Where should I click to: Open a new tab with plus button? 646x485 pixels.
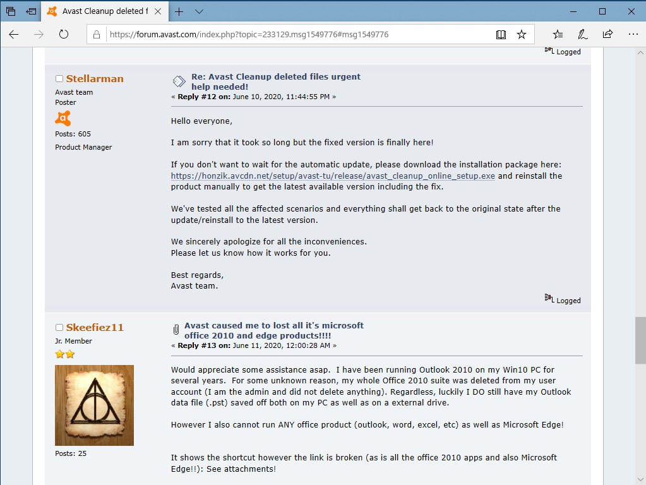click(x=179, y=11)
